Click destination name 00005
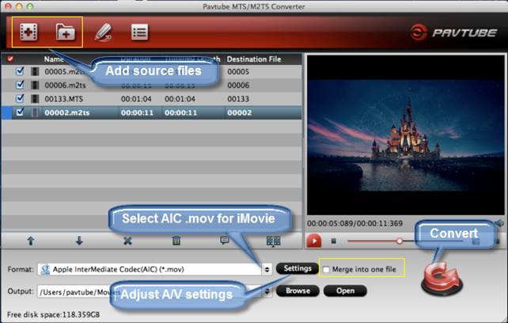 238,72
